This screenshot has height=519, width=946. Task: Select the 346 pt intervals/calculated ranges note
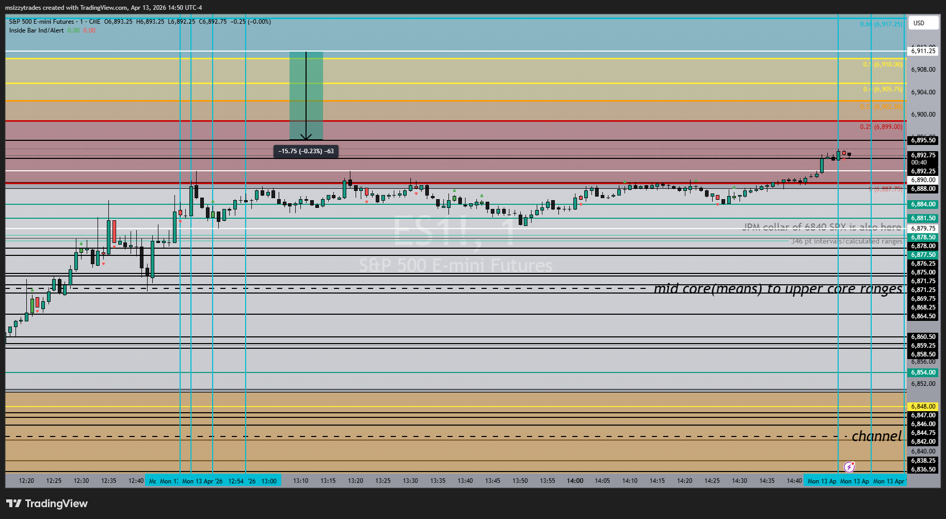[847, 241]
